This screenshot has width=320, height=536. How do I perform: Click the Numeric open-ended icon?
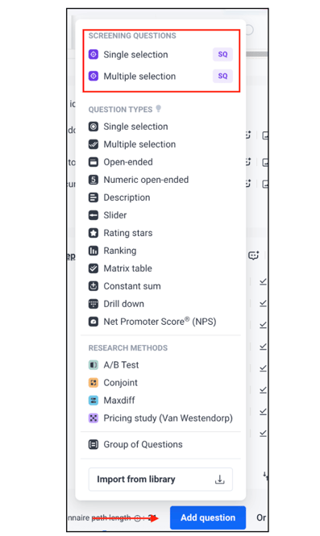94,180
